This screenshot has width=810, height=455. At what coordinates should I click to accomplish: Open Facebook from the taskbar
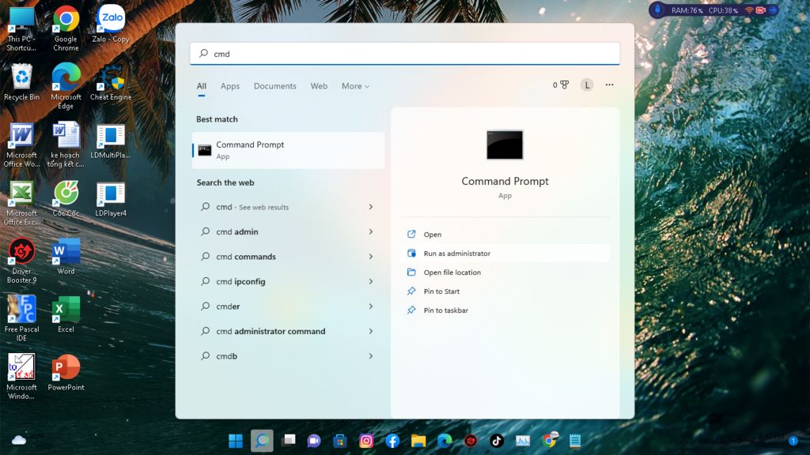[x=392, y=441]
